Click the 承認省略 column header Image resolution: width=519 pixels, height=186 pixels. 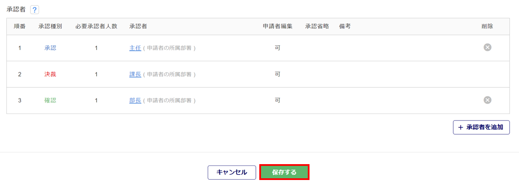click(x=317, y=26)
